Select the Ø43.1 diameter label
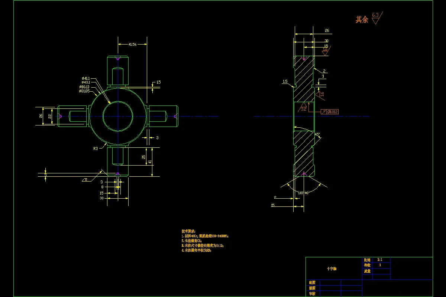 (x=86, y=82)
